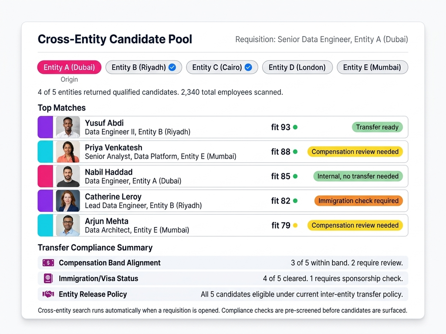Toggle the checkmark on Entity C (Cairo)
The height and width of the screenshot is (334, 446).
point(248,67)
